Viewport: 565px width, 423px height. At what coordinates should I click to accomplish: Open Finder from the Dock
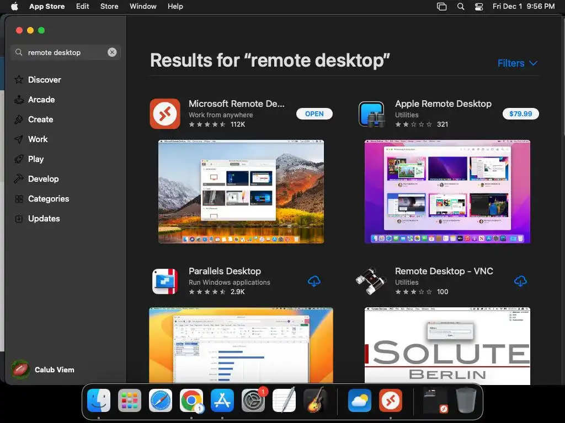pos(99,400)
